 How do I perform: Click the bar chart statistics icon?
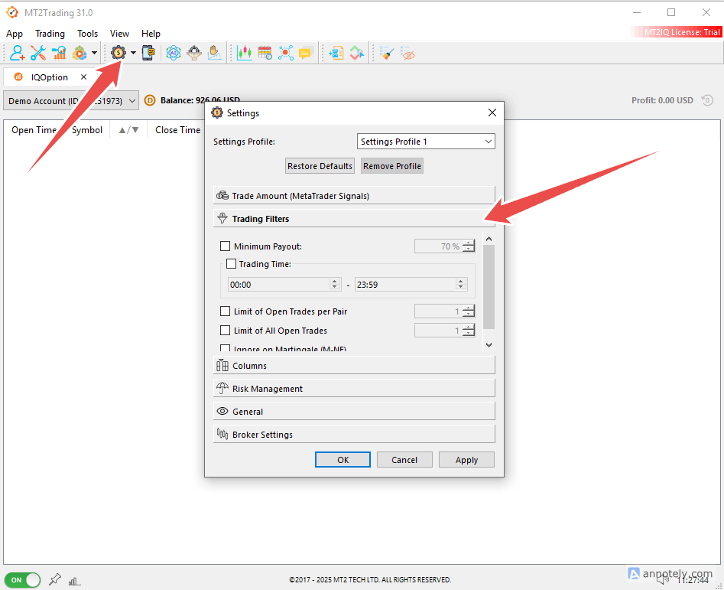pyautogui.click(x=59, y=53)
